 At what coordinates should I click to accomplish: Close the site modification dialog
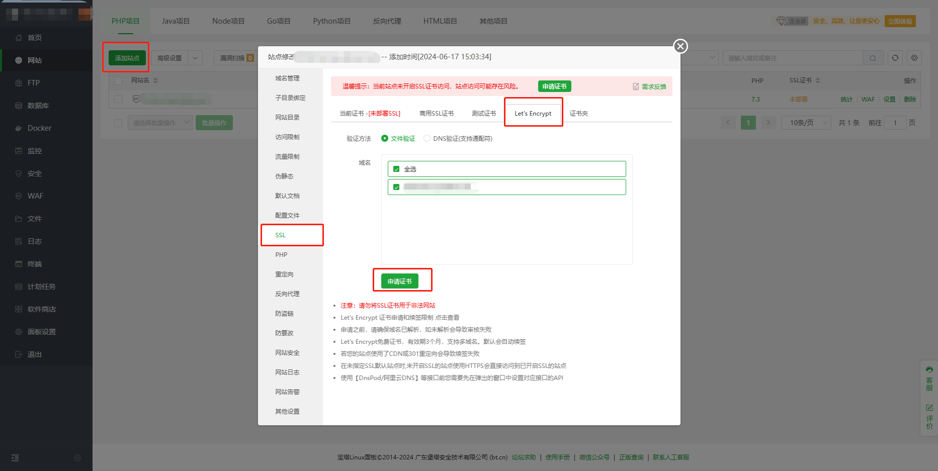(x=680, y=46)
